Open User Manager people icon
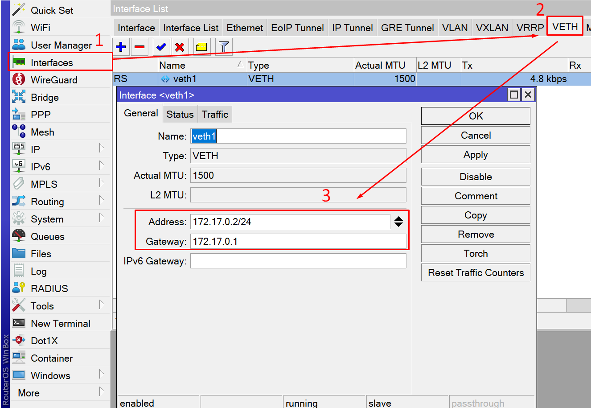Image resolution: width=591 pixels, height=408 pixels. [x=19, y=45]
